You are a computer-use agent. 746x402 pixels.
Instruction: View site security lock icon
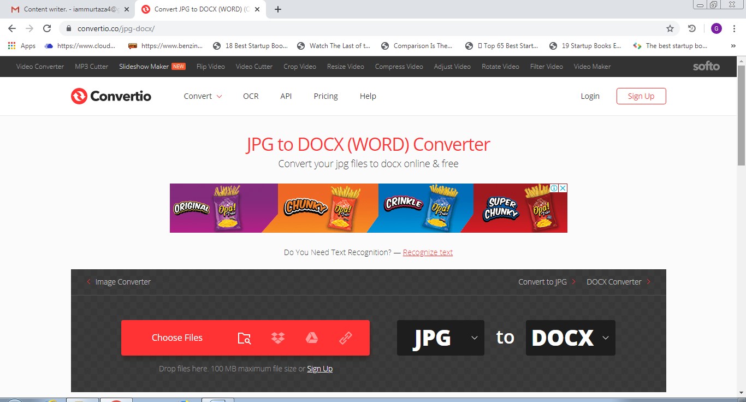[68, 28]
